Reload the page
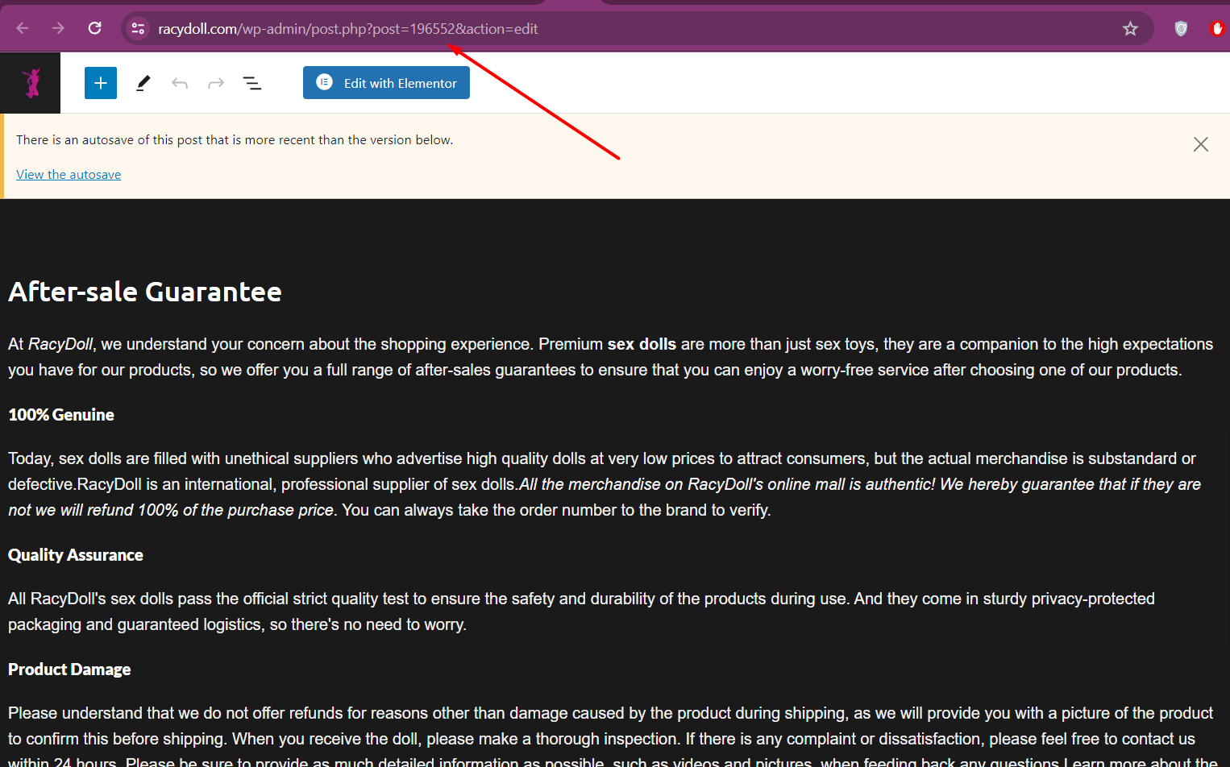This screenshot has width=1230, height=767. (94, 28)
